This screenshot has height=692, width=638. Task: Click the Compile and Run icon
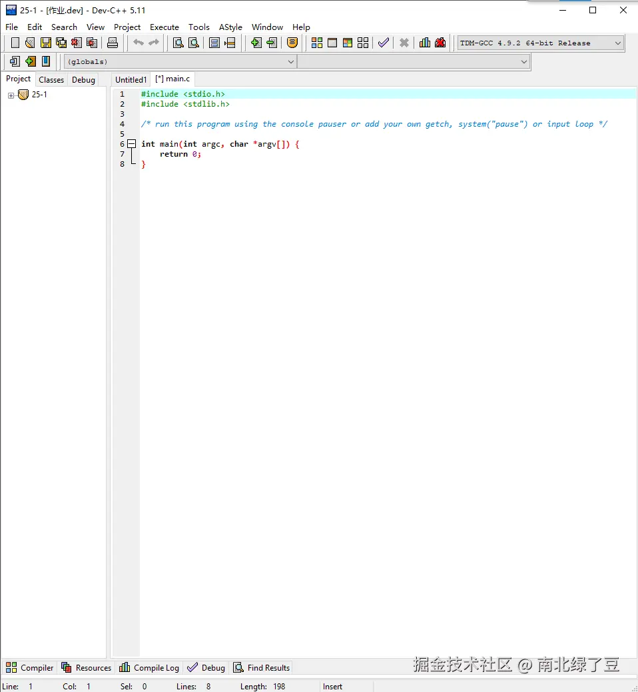click(x=348, y=43)
